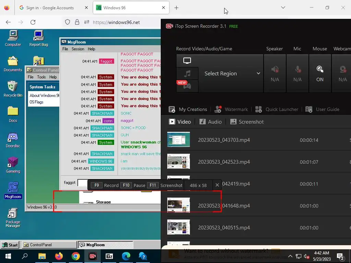Select full screen record mode icon
The image size is (351, 263).
pyautogui.click(x=187, y=61)
